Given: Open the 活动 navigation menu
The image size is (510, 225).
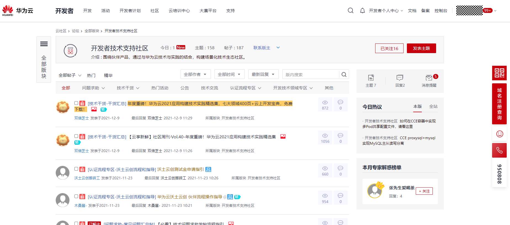Looking at the screenshot, I should pyautogui.click(x=106, y=11).
